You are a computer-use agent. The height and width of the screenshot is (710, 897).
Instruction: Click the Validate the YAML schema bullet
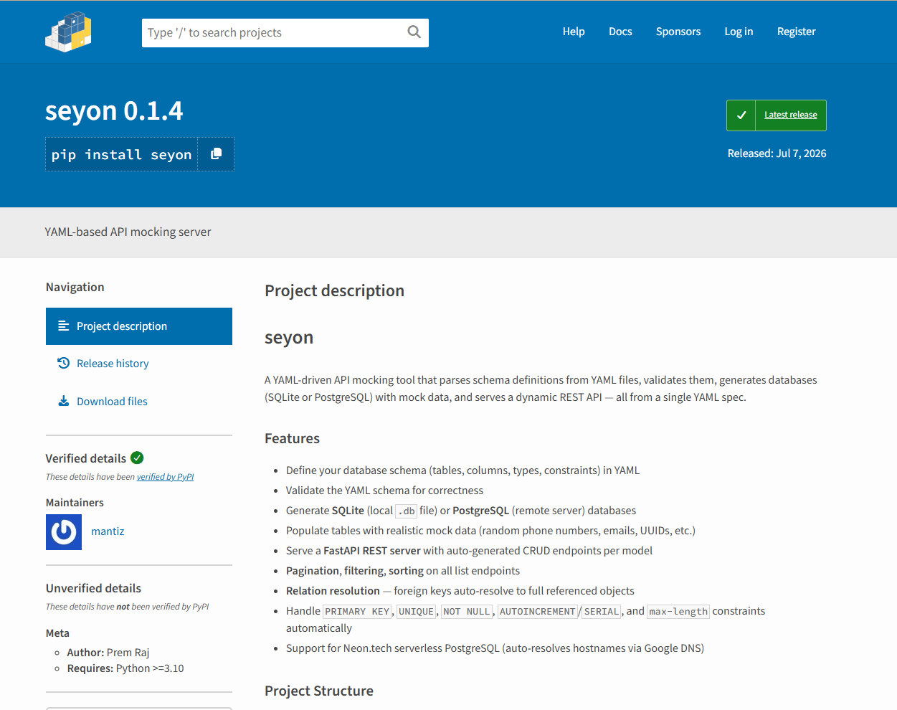(x=384, y=491)
